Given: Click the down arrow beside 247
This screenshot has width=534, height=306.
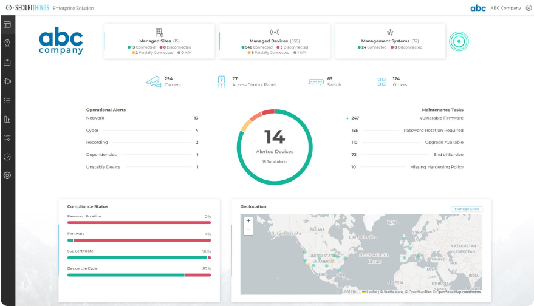Looking at the screenshot, I should coord(347,118).
